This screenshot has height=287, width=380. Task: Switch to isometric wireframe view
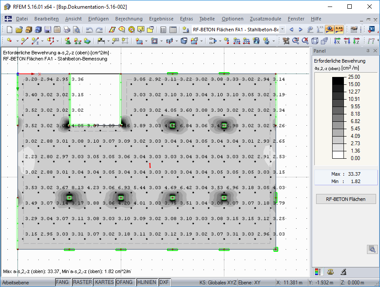(315, 41)
